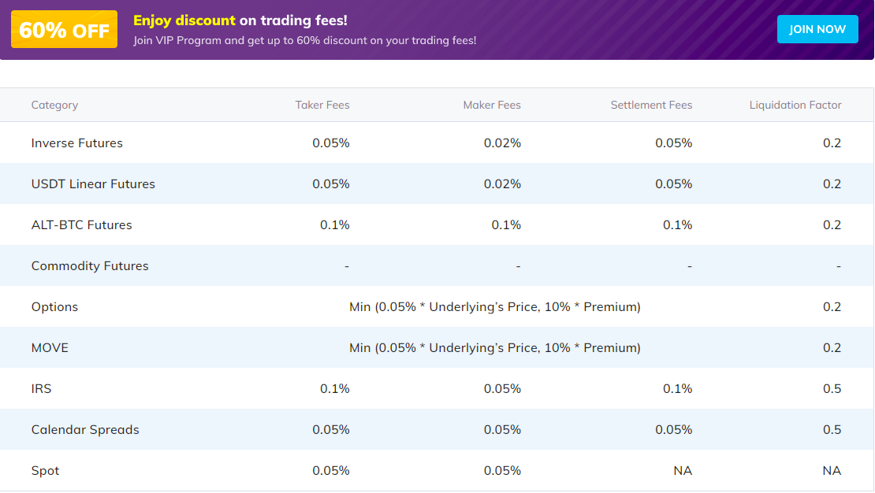Select the Inverse Futures row label
The height and width of the screenshot is (493, 875).
click(x=77, y=143)
